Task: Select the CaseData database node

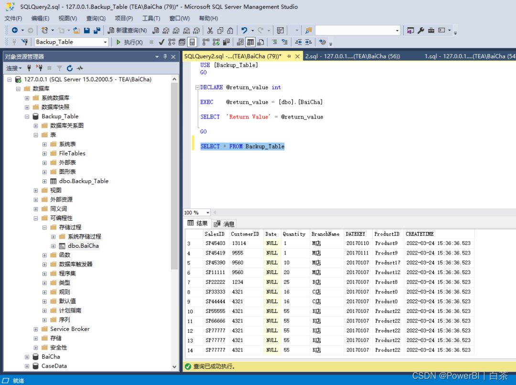Action: [54, 366]
